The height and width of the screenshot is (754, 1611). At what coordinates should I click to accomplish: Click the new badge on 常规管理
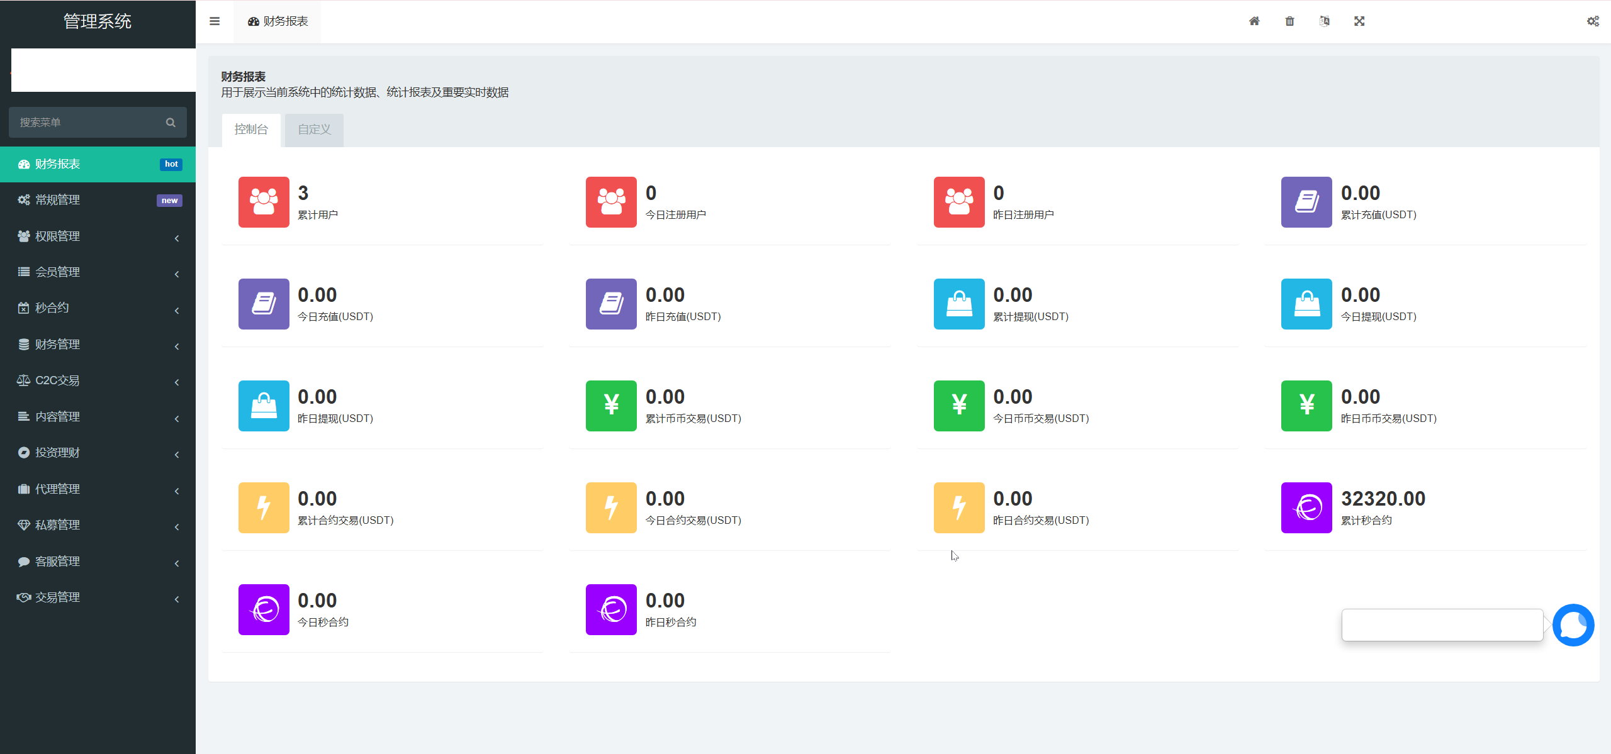[169, 201]
